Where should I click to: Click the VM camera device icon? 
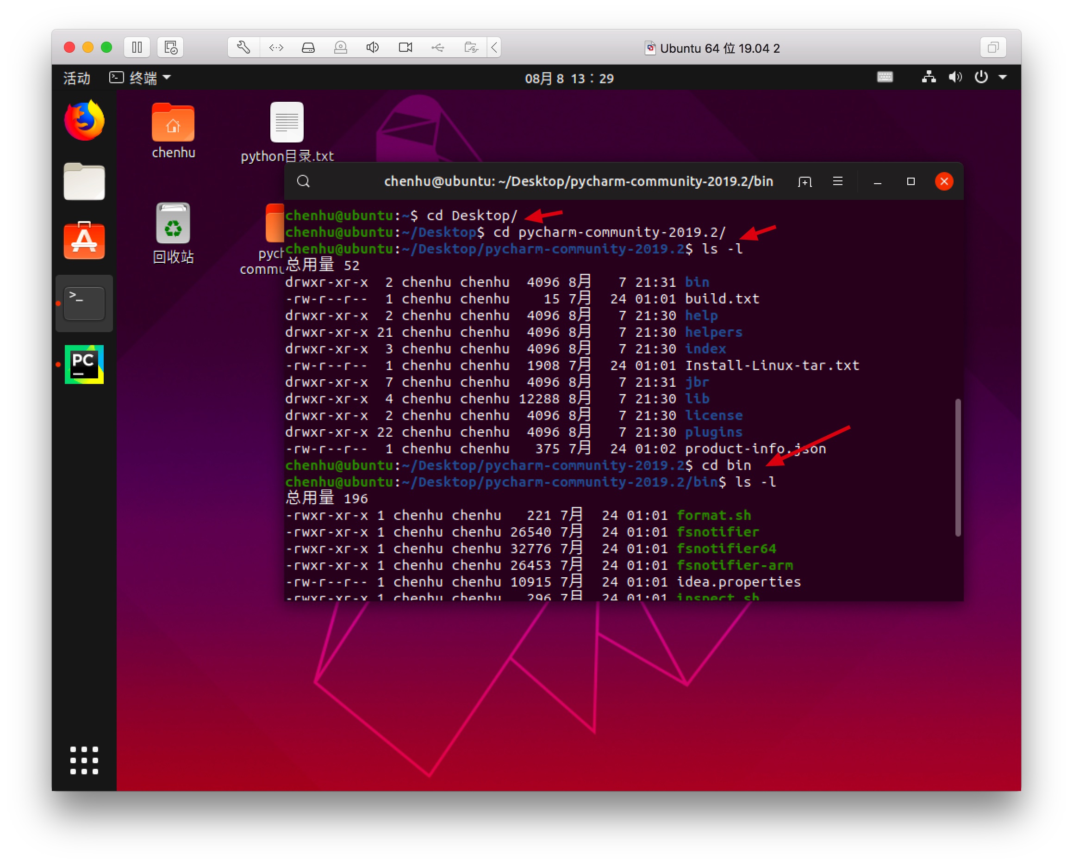pyautogui.click(x=406, y=48)
